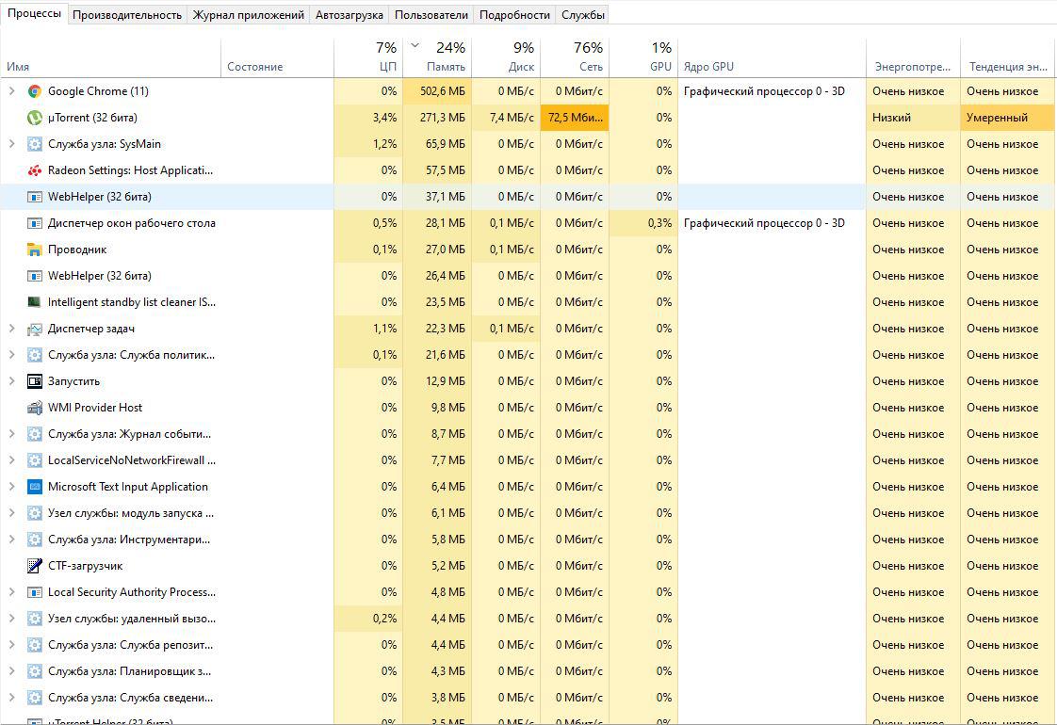Image resolution: width=1057 pixels, height=725 pixels.
Task: Open the Автозагрузка tab
Action: coord(350,15)
